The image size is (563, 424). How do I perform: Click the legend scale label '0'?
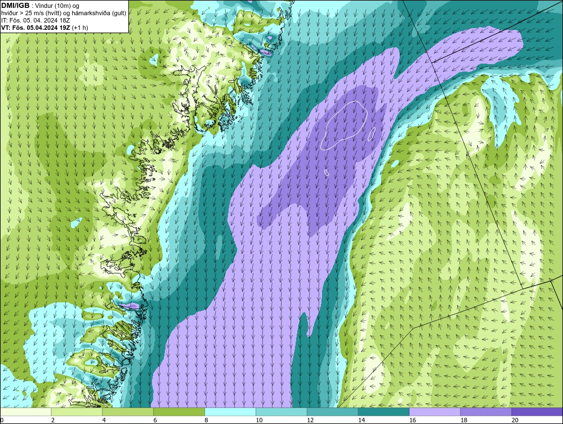(x=2, y=420)
